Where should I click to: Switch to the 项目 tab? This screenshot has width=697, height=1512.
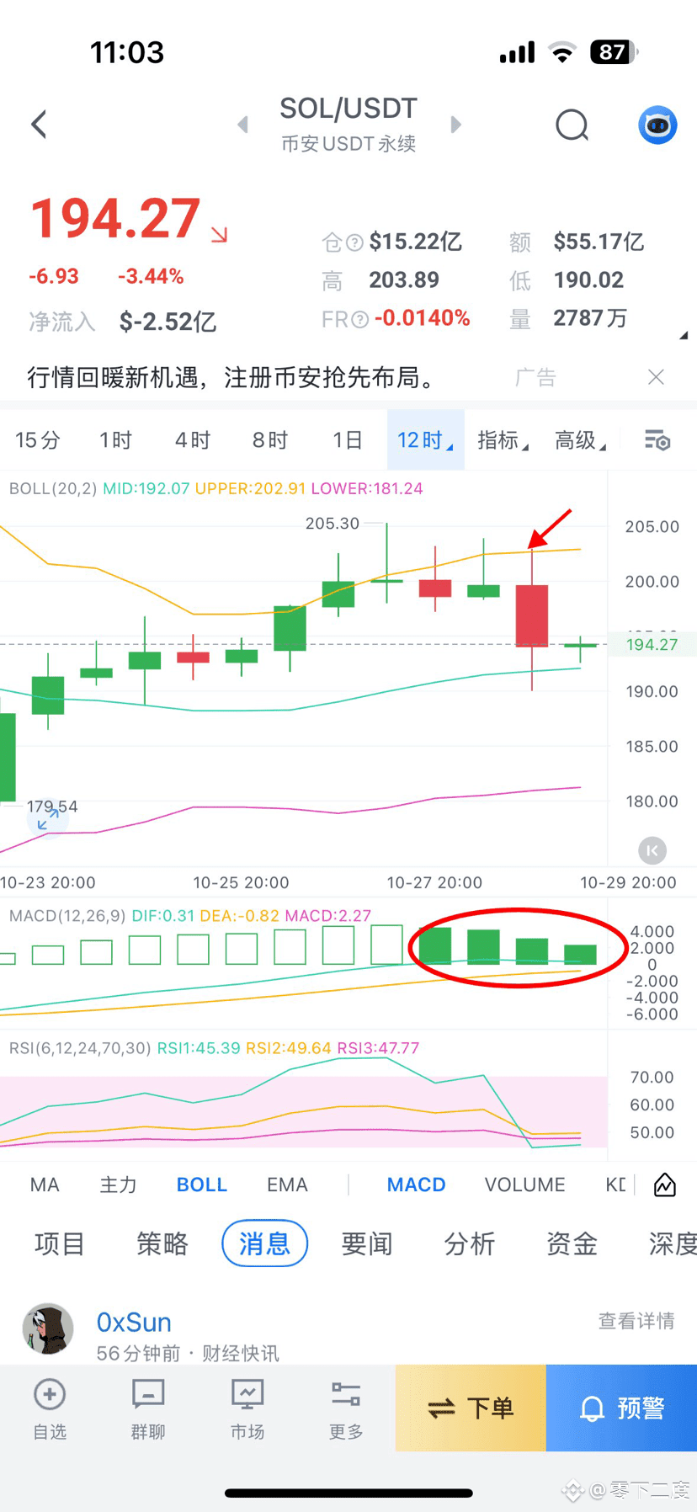(60, 1243)
